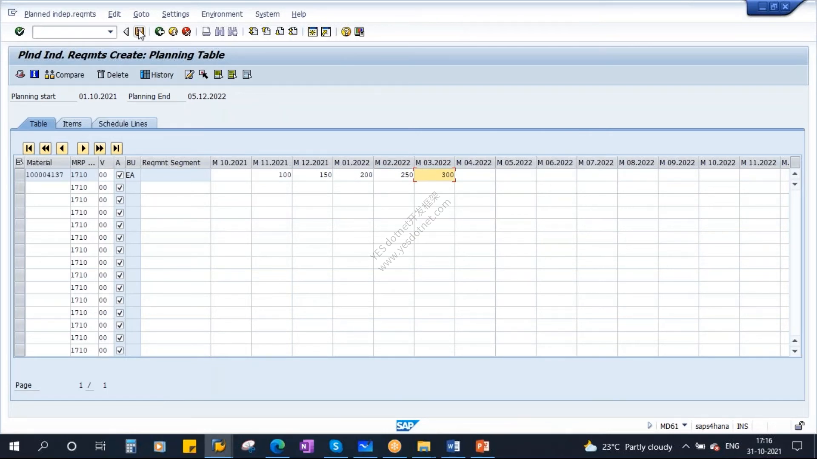Image resolution: width=817 pixels, height=459 pixels.
Task: Click the green Back arrow icon
Action: (160, 31)
